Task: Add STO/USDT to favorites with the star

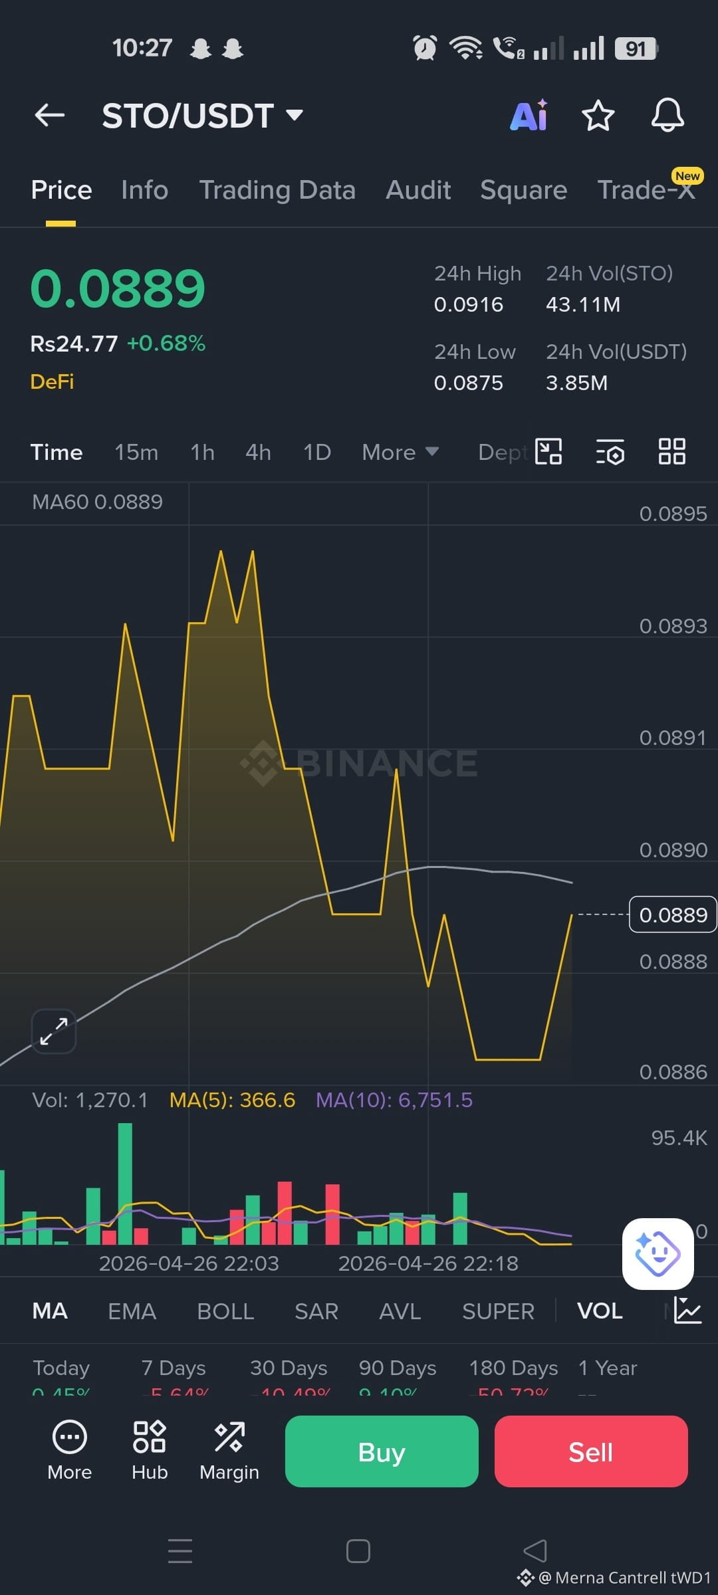Action: (598, 116)
